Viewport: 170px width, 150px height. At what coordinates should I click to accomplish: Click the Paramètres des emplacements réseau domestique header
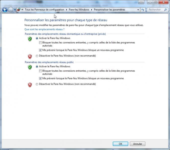click(x=65, y=34)
